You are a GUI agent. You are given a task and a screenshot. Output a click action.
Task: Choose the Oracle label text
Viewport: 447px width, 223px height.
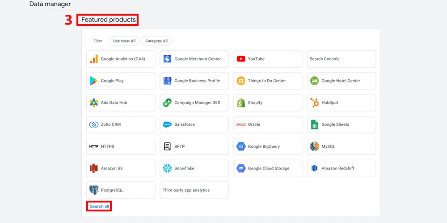coord(254,124)
